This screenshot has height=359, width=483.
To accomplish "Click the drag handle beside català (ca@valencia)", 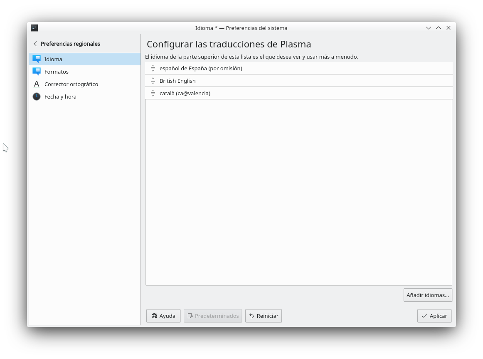I will [x=153, y=93].
